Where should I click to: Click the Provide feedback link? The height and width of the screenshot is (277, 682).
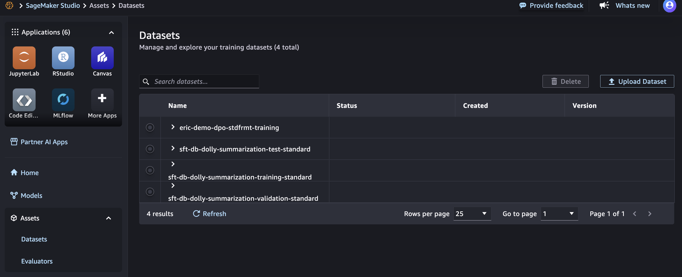557,5
